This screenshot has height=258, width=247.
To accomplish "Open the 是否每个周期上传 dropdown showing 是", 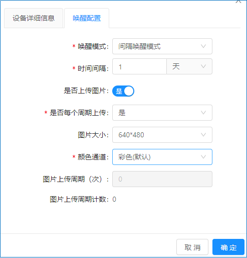I will click(162, 113).
